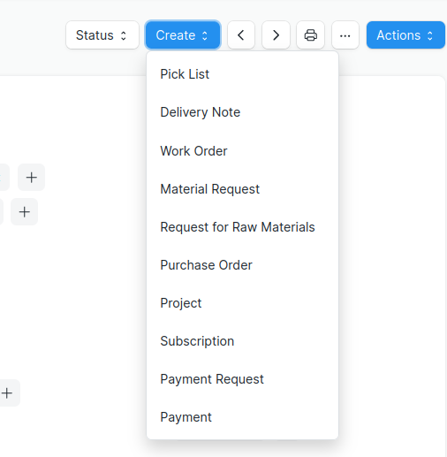The width and height of the screenshot is (447, 457).
Task: Expand the Actions dropdown
Action: pyautogui.click(x=405, y=35)
